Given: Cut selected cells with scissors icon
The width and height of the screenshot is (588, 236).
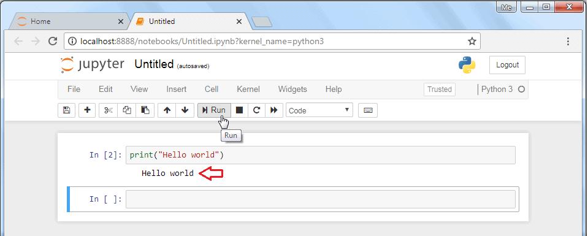Looking at the screenshot, I should pyautogui.click(x=109, y=110).
